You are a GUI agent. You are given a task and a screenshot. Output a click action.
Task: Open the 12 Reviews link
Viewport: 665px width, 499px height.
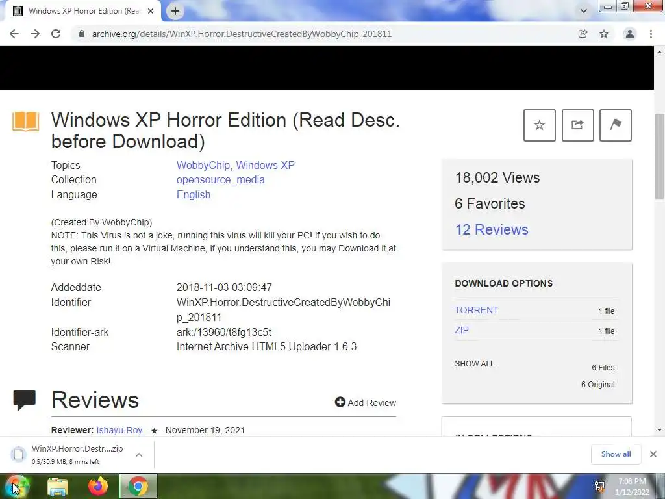pos(492,229)
